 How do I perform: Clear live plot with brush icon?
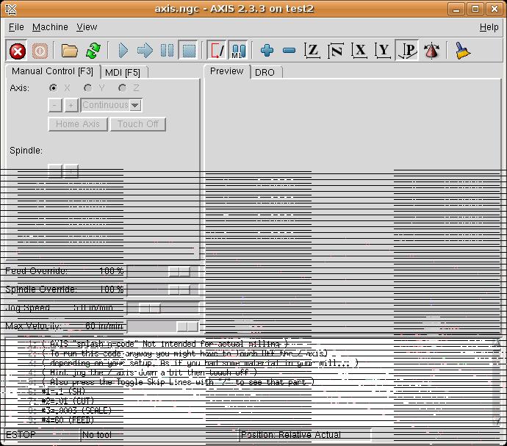pos(462,51)
